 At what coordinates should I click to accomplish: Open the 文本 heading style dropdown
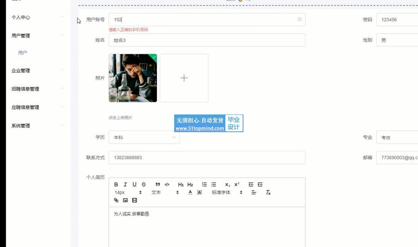pos(165,192)
